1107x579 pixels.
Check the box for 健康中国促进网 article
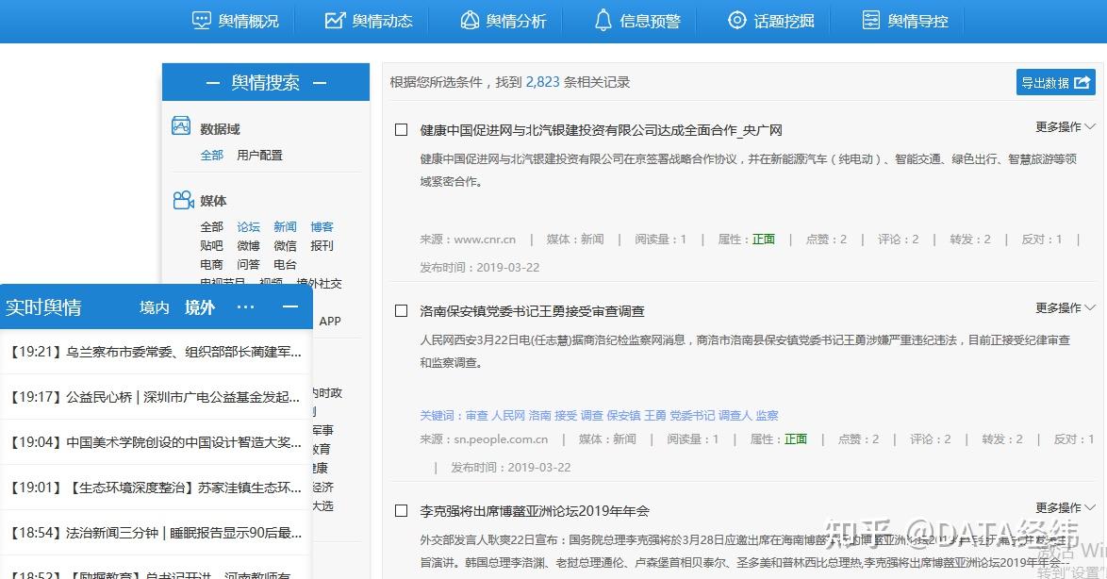tap(401, 129)
